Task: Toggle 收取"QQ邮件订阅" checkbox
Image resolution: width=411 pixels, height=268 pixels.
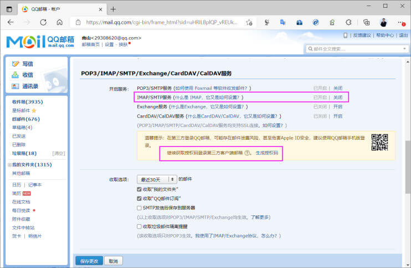Action: click(x=139, y=199)
